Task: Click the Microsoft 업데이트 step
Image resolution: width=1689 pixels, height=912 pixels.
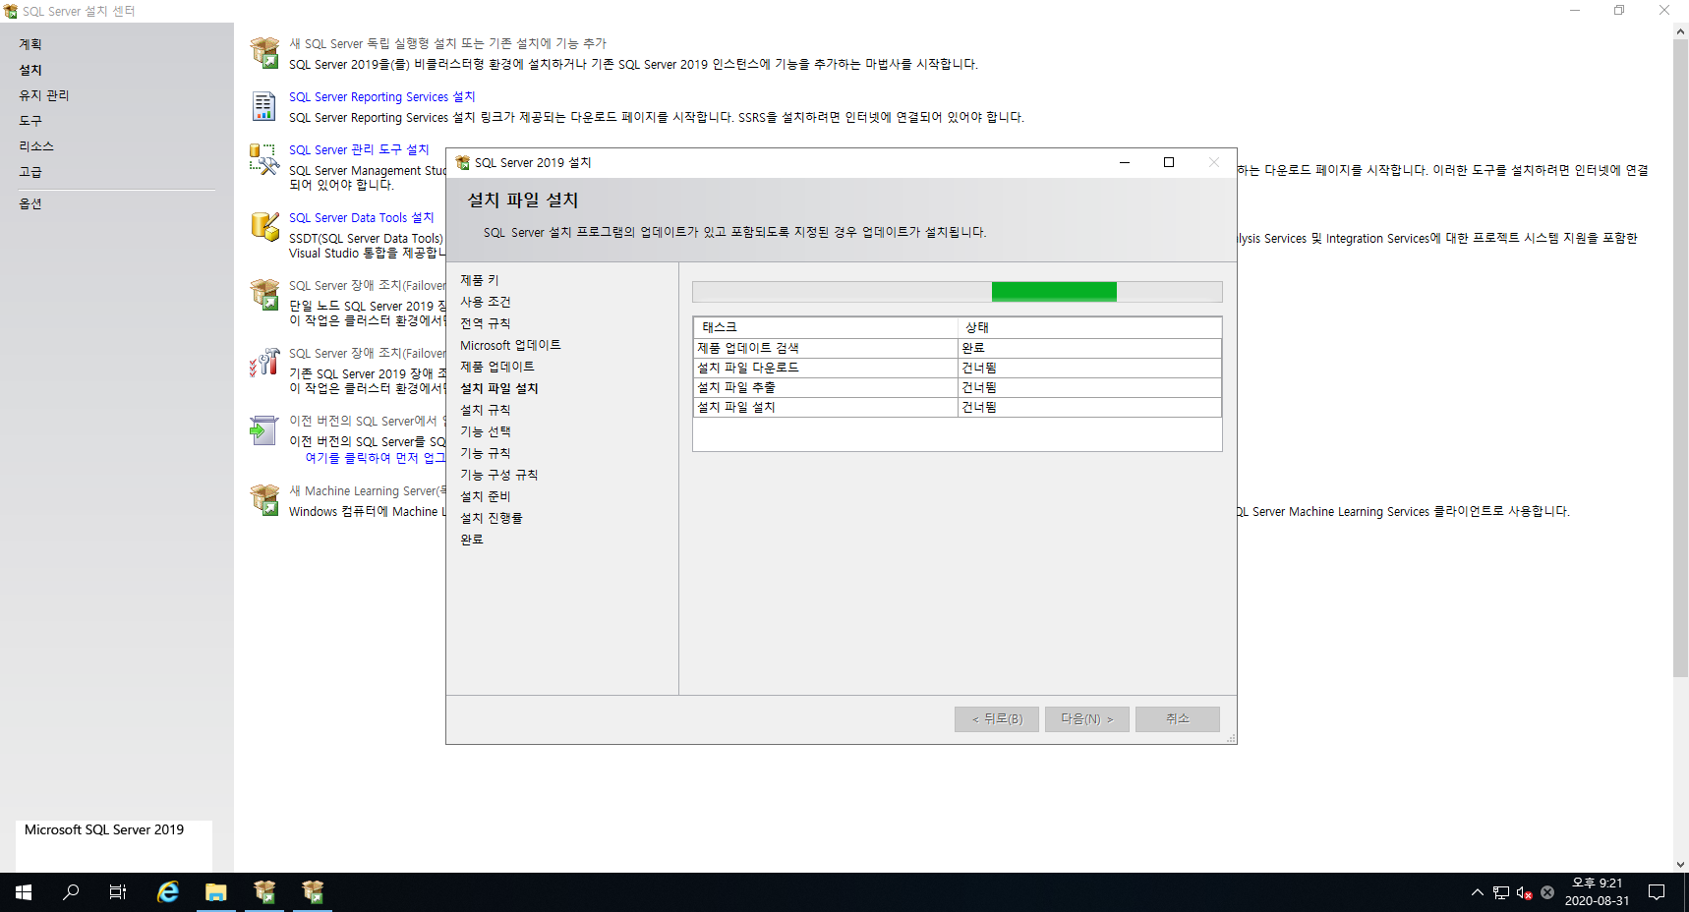Action: (510, 345)
